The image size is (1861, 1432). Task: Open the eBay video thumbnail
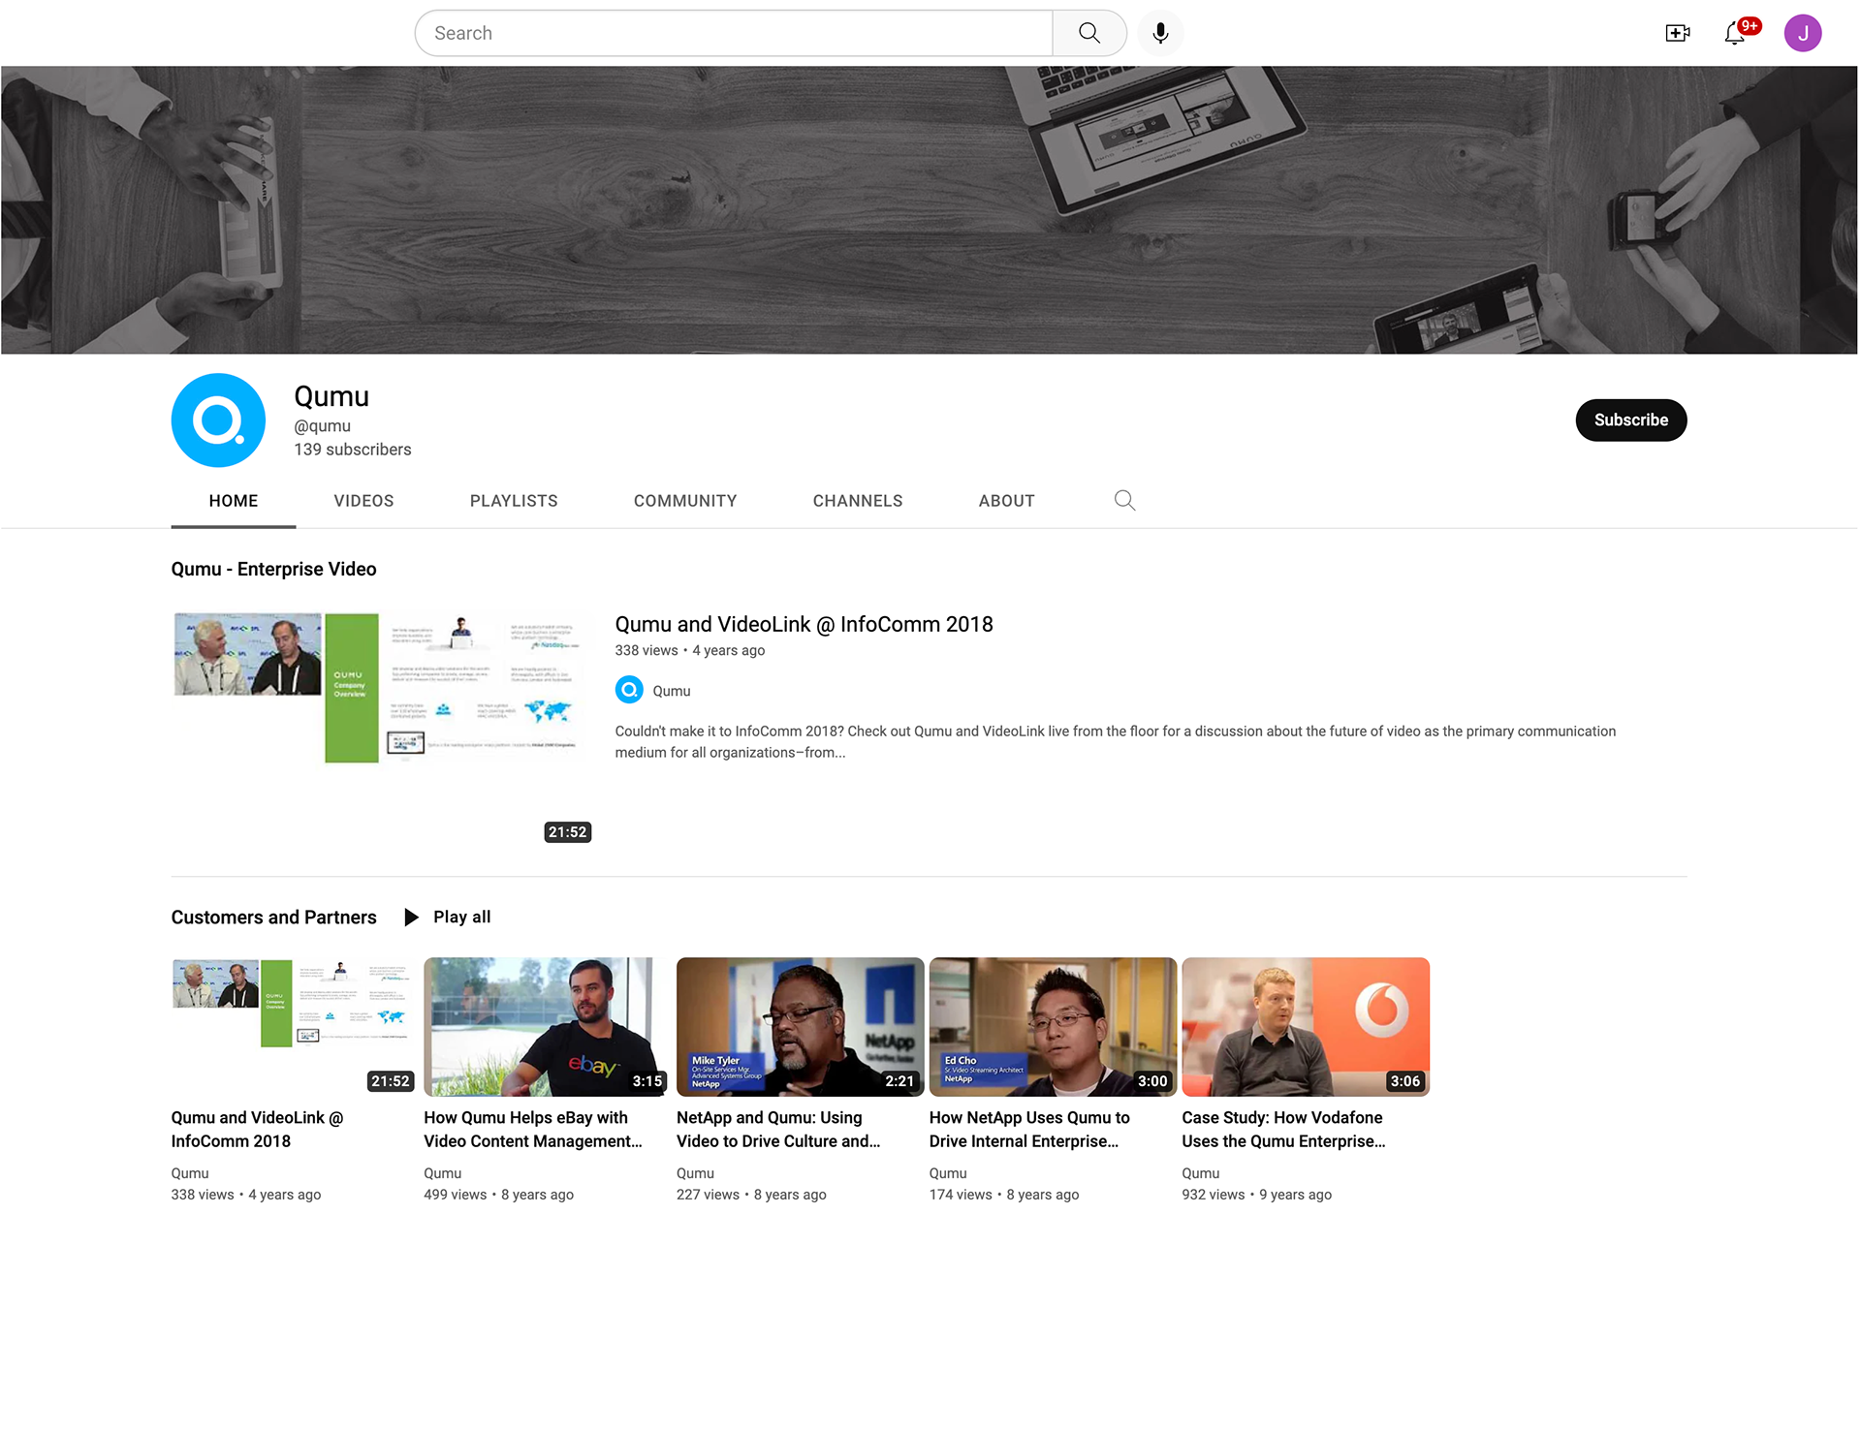tap(547, 1027)
